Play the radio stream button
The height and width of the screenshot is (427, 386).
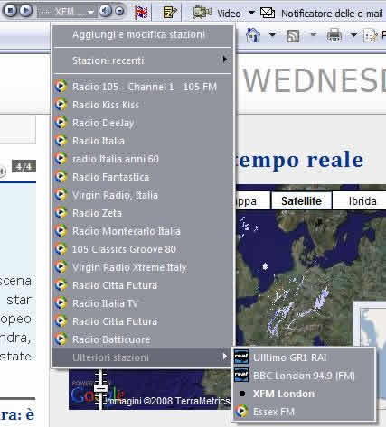26,11
